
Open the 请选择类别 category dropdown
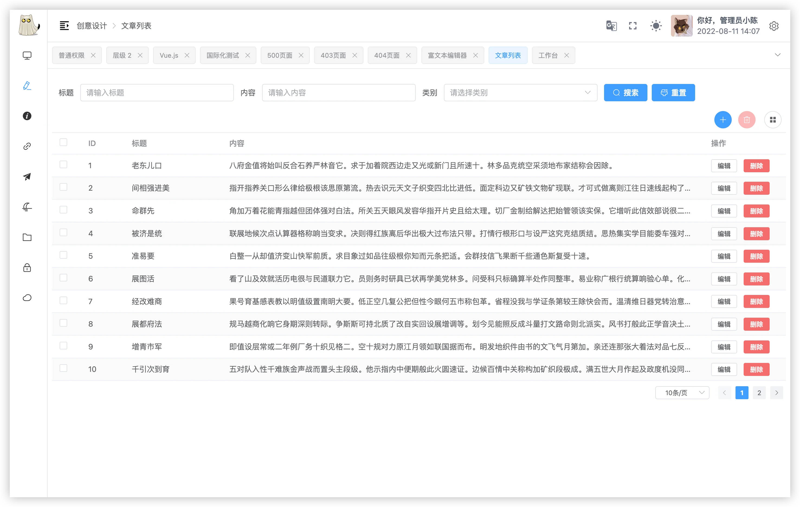point(520,93)
